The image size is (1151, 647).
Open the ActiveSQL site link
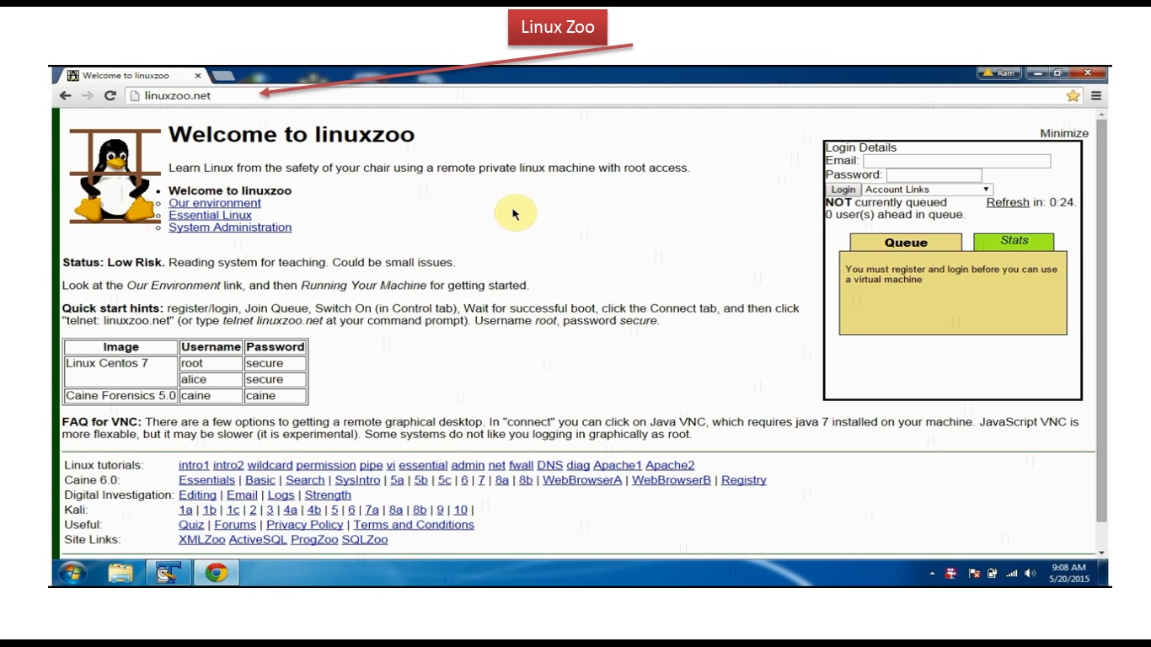pyautogui.click(x=258, y=540)
